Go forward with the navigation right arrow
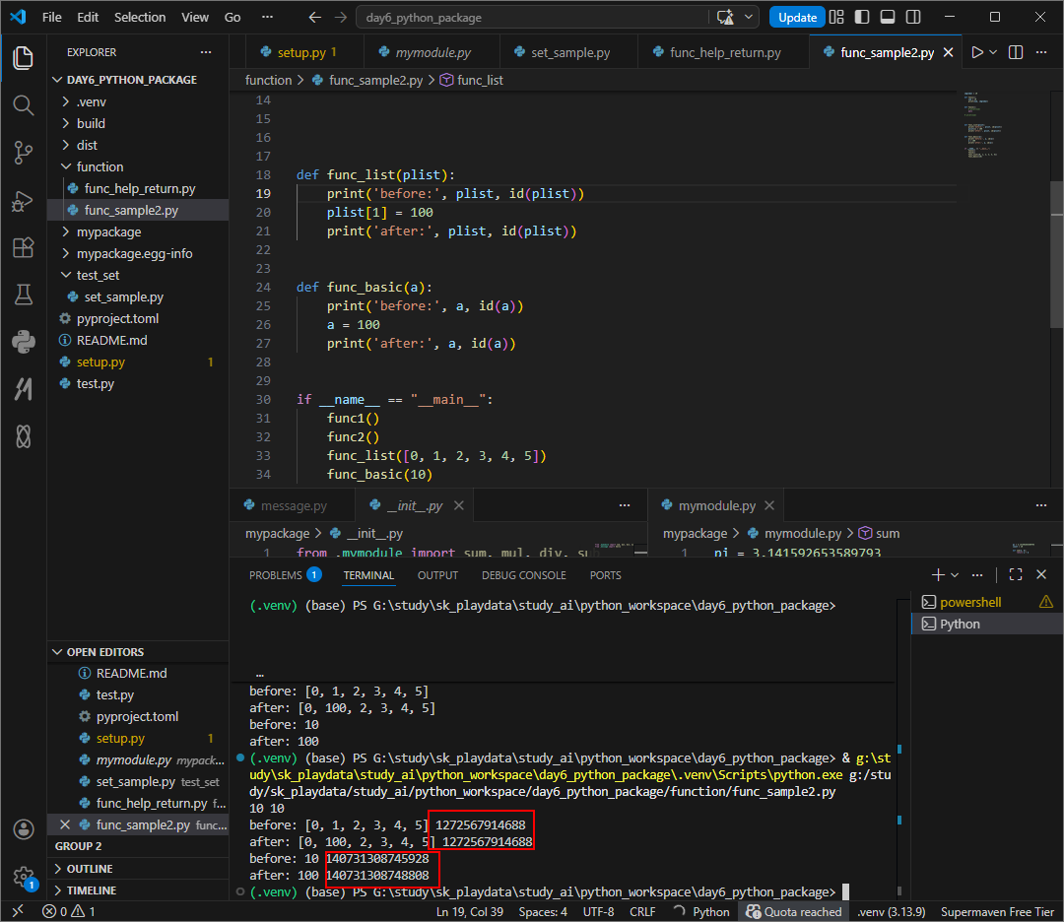This screenshot has height=922, width=1064. click(341, 17)
